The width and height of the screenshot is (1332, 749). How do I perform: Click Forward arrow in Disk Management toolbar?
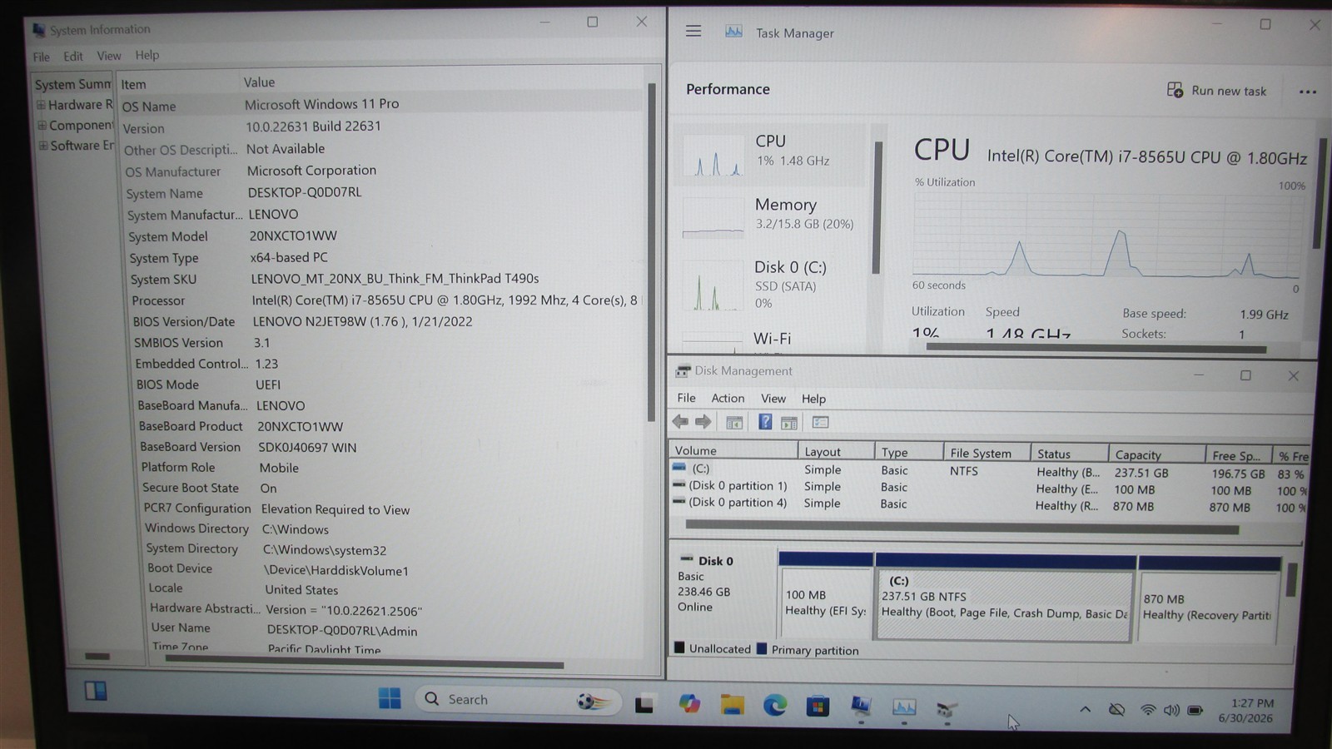703,422
